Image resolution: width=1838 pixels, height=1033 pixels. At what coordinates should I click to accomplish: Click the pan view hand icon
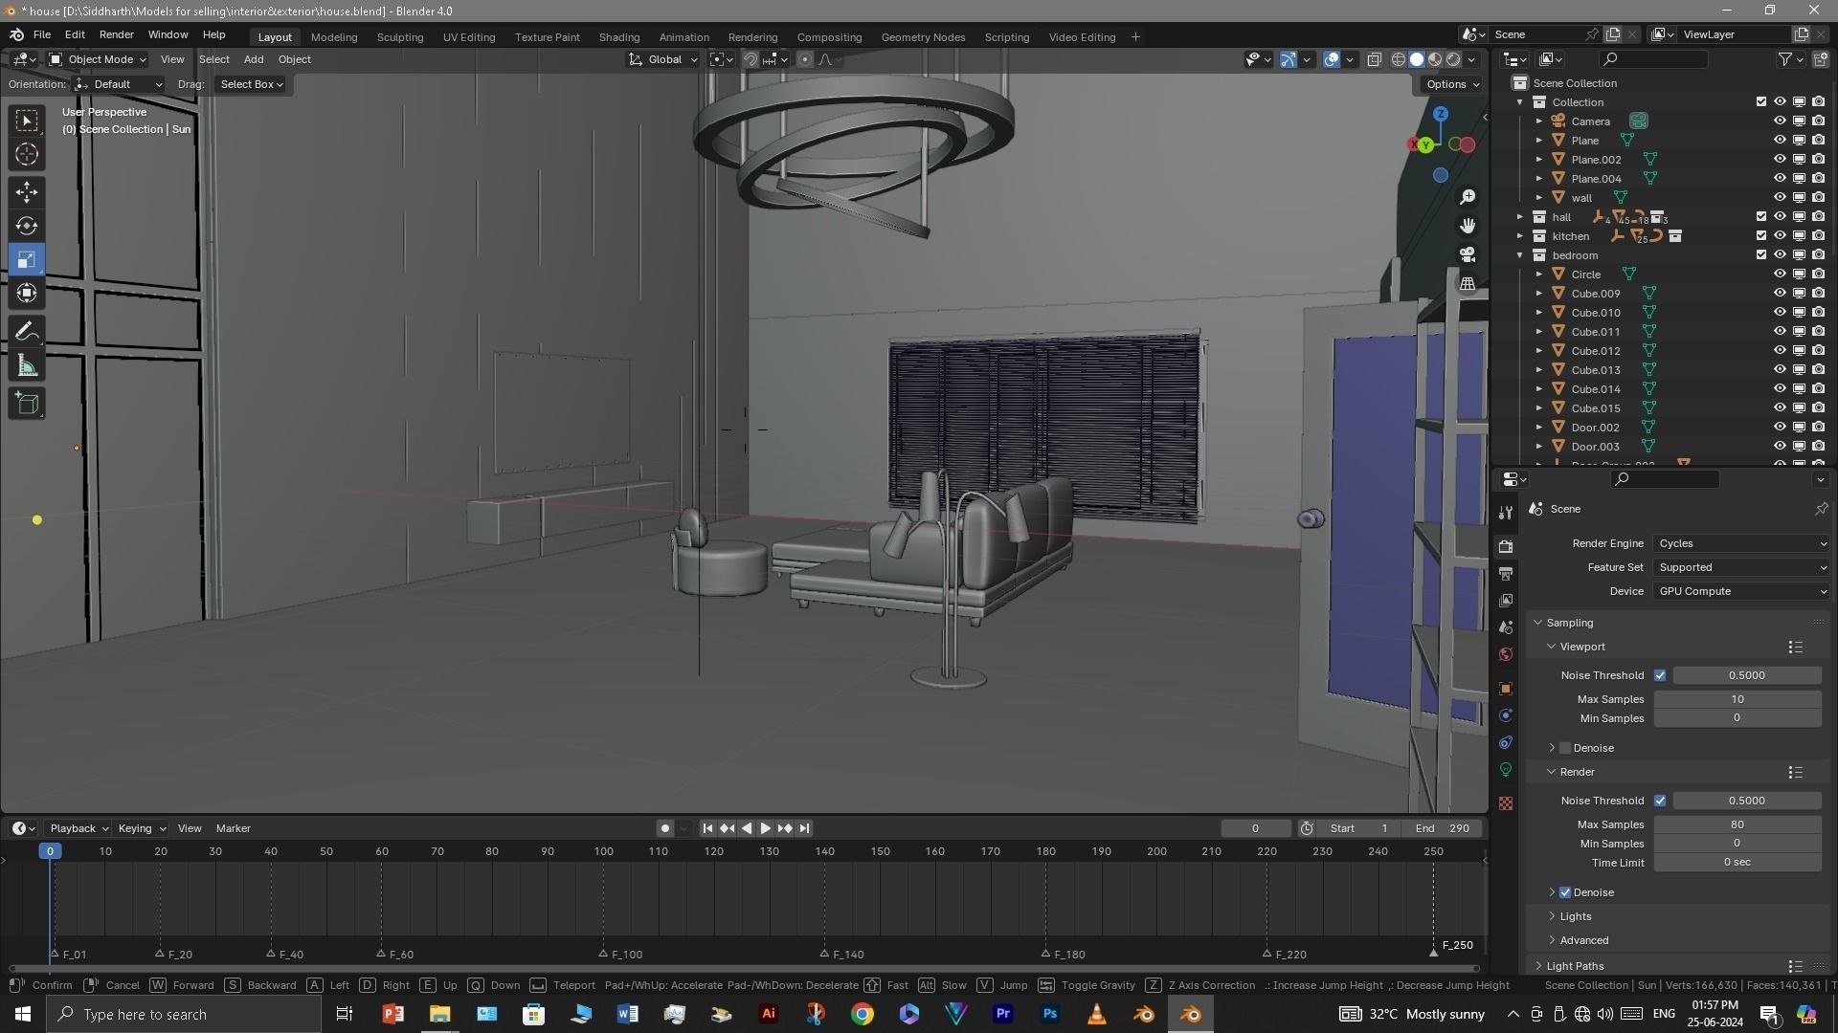tap(1468, 226)
